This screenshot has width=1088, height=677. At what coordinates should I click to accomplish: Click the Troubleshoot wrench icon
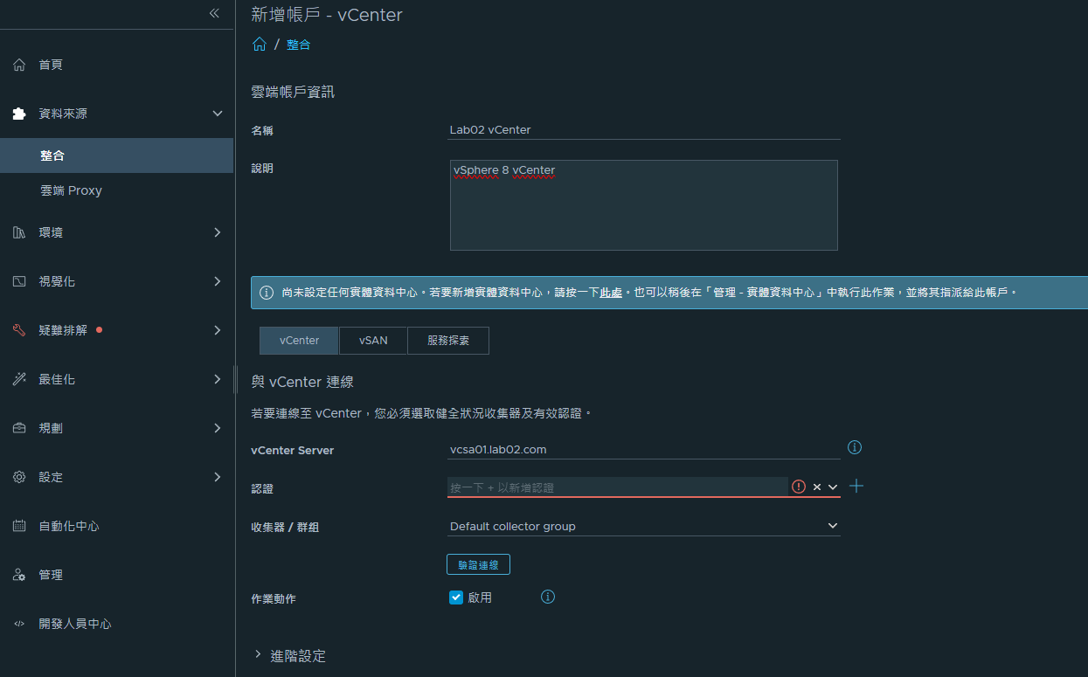pyautogui.click(x=19, y=330)
